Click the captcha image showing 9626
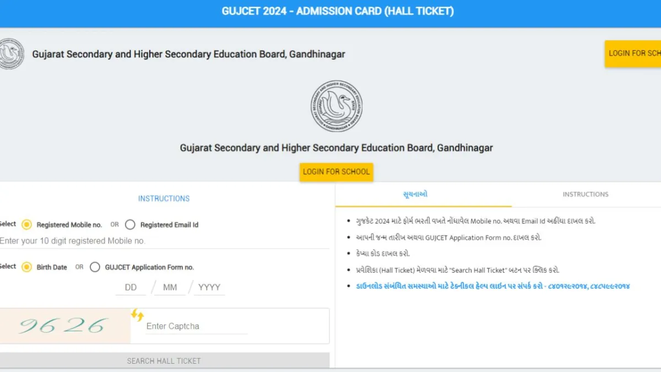Screen dimensions: 661x372 (x=64, y=326)
